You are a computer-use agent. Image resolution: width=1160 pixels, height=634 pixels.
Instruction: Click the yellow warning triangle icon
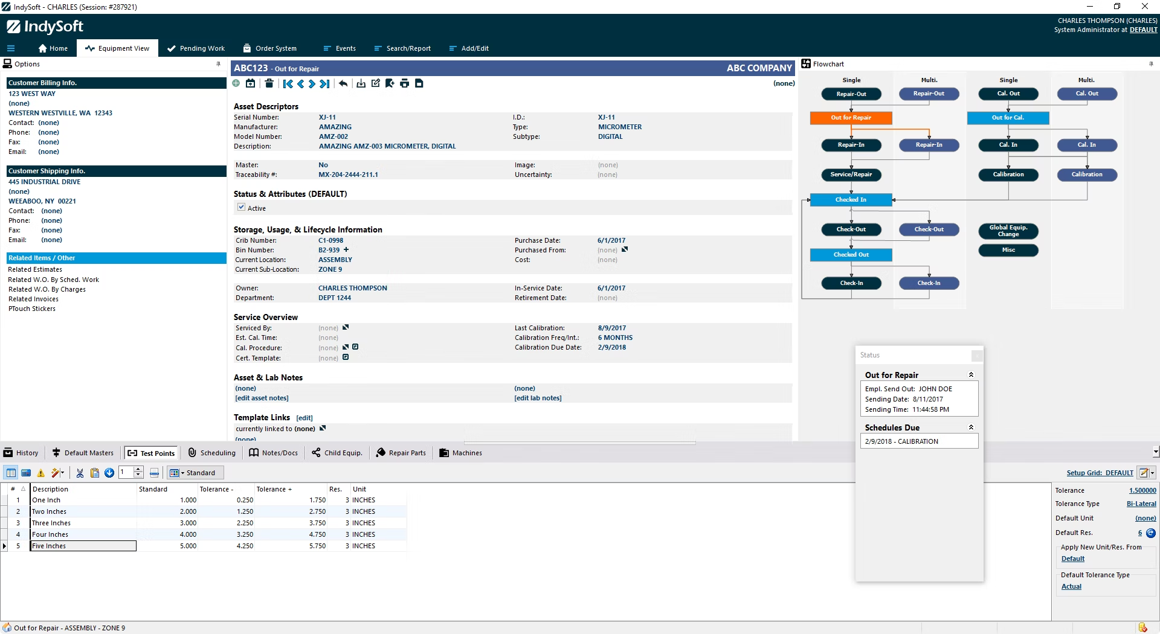pos(40,473)
